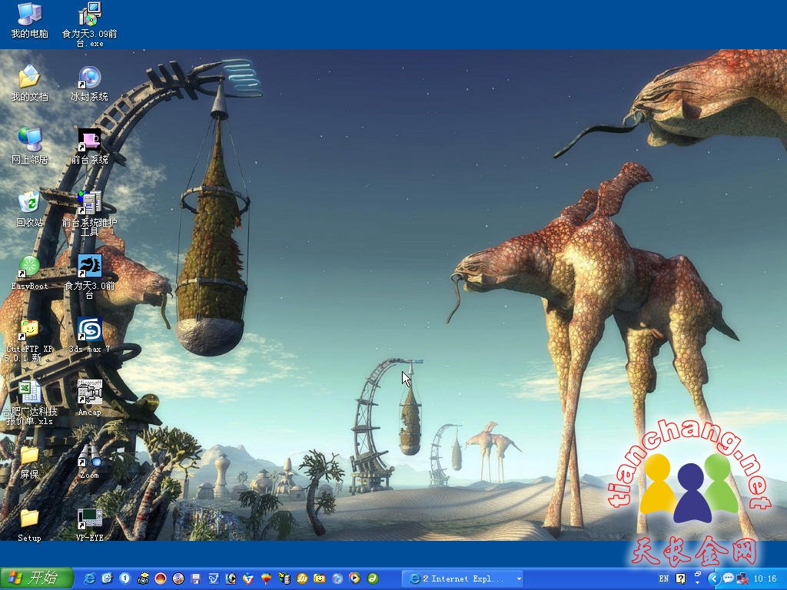The width and height of the screenshot is (787, 590).
Task: Click the disconnected network tray icon
Action: (x=742, y=579)
